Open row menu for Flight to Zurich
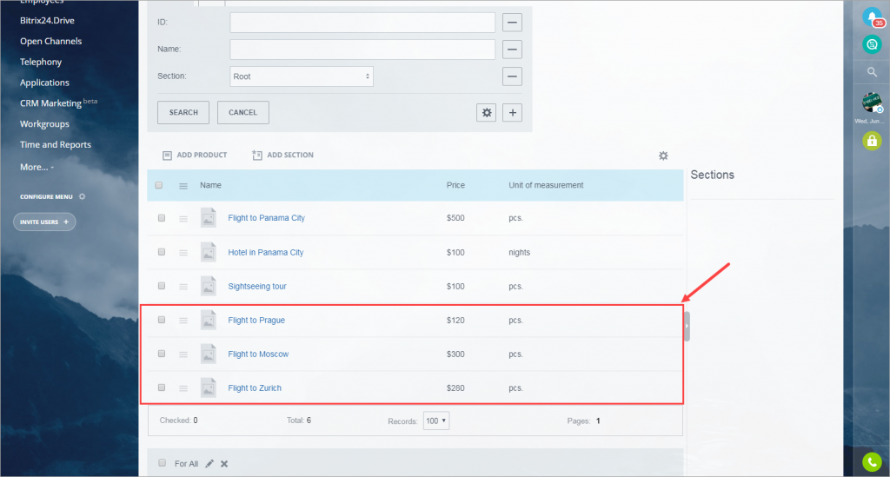 183,388
